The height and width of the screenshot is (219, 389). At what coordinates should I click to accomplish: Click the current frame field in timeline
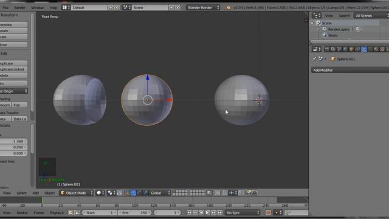167,212
